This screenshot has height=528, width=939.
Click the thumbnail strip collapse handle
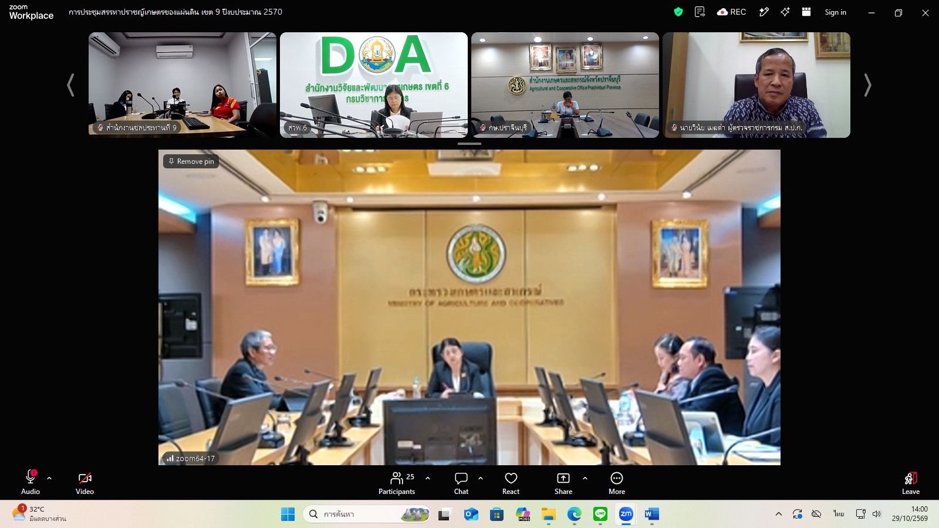(x=469, y=143)
